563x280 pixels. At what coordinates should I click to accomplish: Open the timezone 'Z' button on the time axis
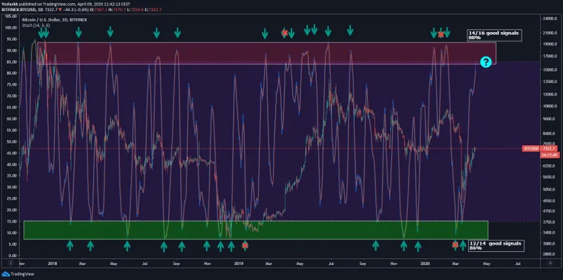coord(10,263)
